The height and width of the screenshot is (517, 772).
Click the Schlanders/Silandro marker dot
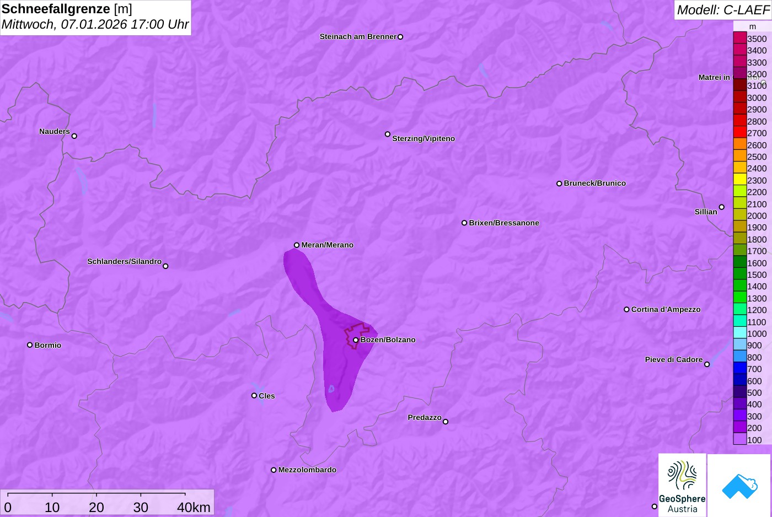click(165, 266)
